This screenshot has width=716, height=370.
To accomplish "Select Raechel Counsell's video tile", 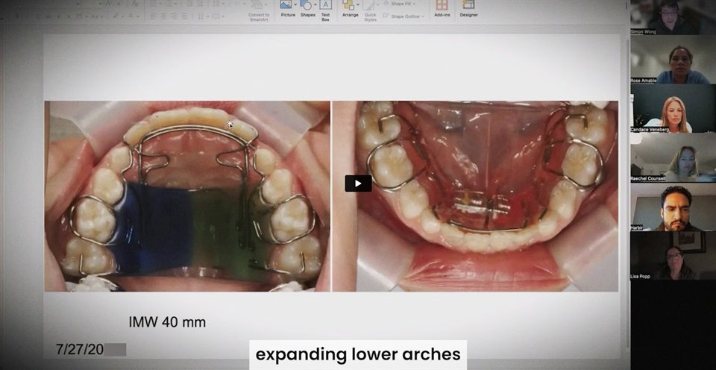I will coord(673,158).
